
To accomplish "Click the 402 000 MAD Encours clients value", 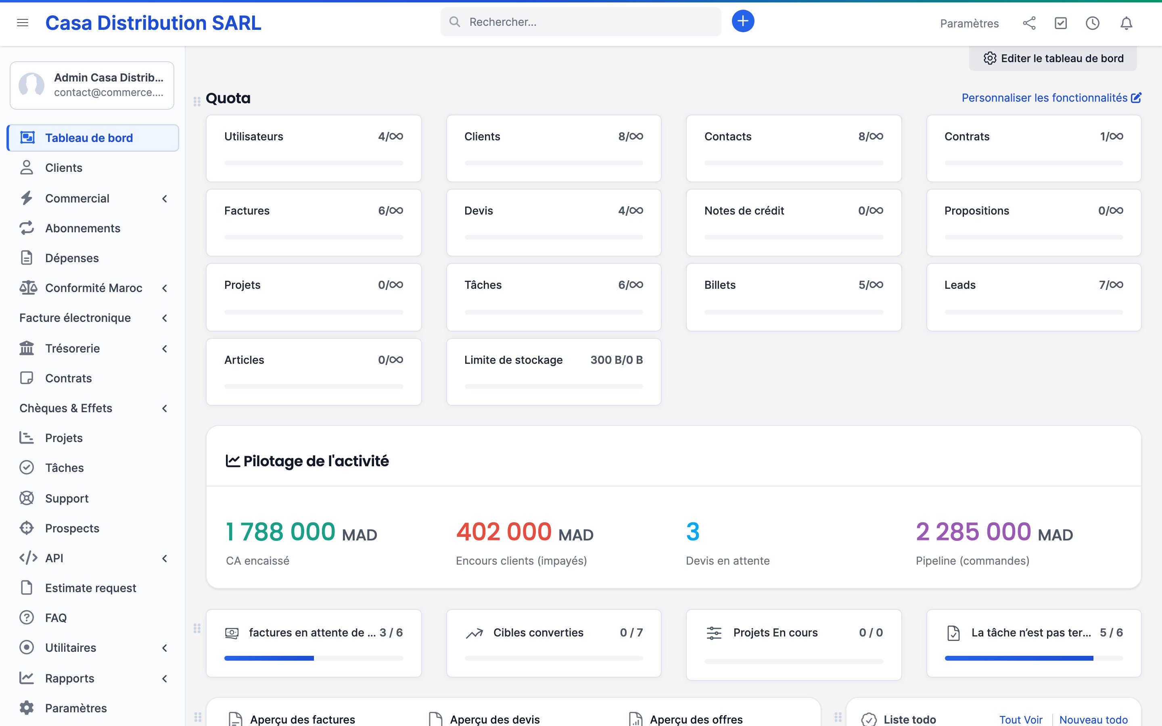I will point(525,532).
